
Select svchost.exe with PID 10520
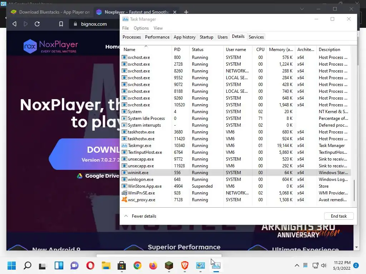click(x=236, y=105)
